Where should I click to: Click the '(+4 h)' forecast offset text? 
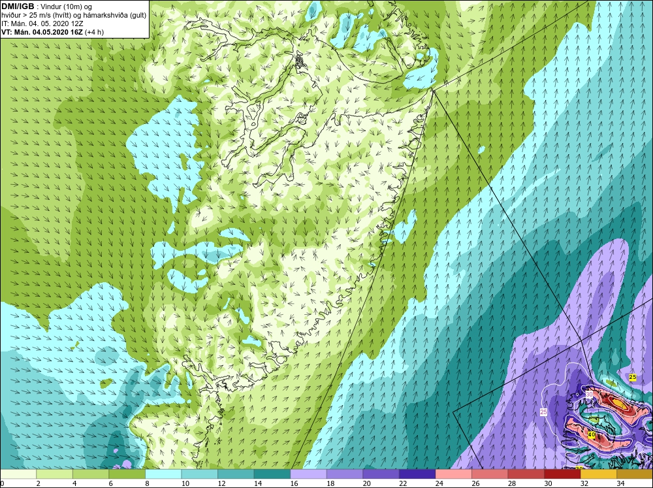tap(94, 32)
